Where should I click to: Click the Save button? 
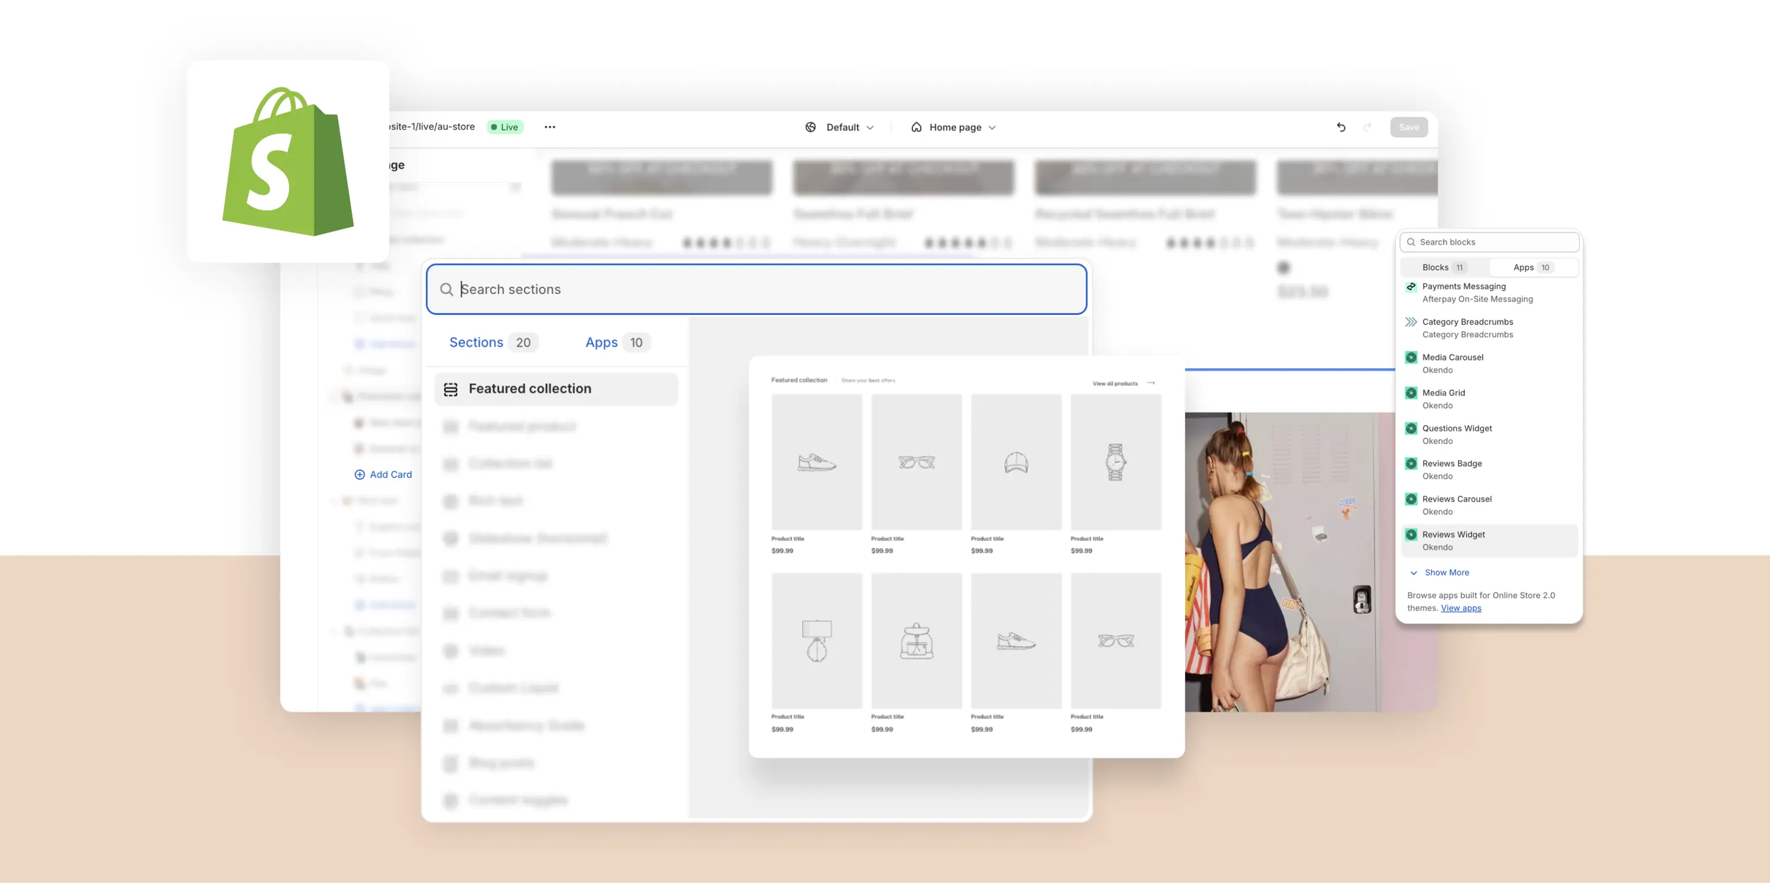1409,127
